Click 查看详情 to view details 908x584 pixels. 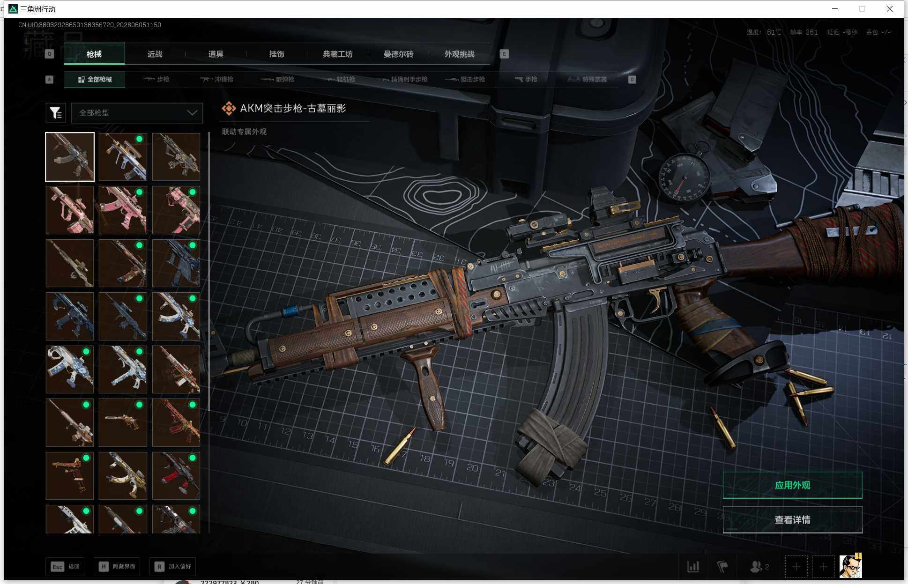pyautogui.click(x=792, y=520)
